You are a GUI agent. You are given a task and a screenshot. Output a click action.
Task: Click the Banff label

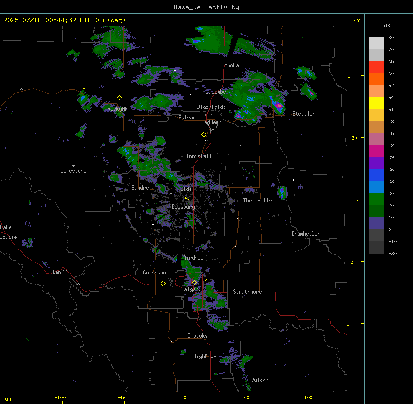click(x=59, y=272)
